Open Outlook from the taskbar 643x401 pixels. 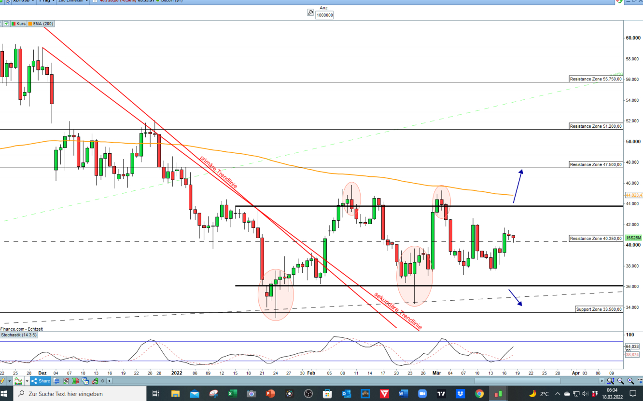(x=346, y=394)
